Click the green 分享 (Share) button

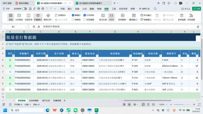[196, 9]
